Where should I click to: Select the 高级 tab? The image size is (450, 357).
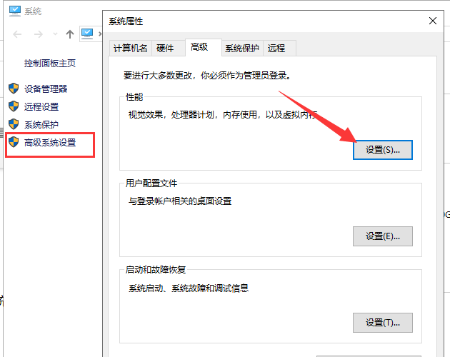(199, 47)
